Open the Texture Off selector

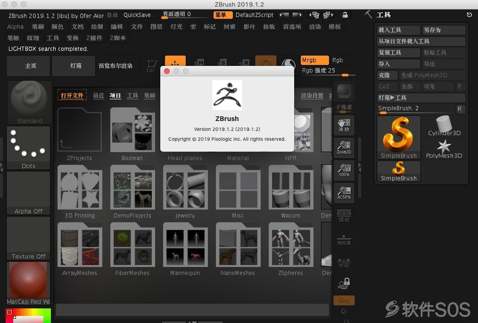[28, 238]
